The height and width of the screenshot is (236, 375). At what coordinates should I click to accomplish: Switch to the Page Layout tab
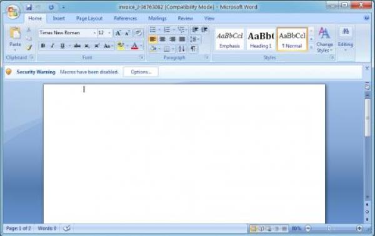pos(89,18)
